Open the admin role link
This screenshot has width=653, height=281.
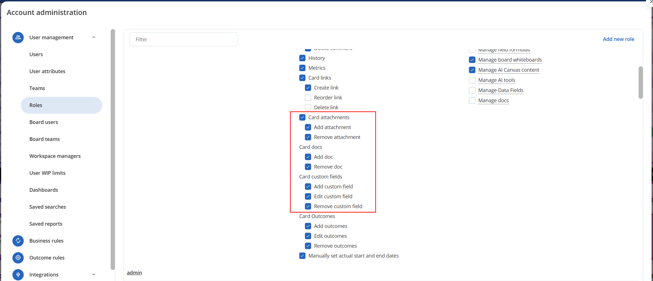134,273
